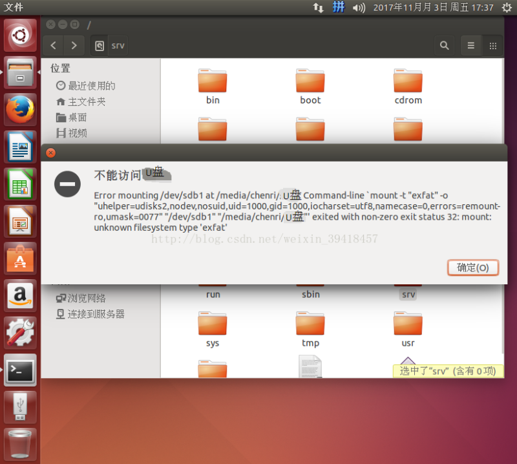Open the Trash in launcher
This screenshot has width=517, height=464.
coord(20,445)
